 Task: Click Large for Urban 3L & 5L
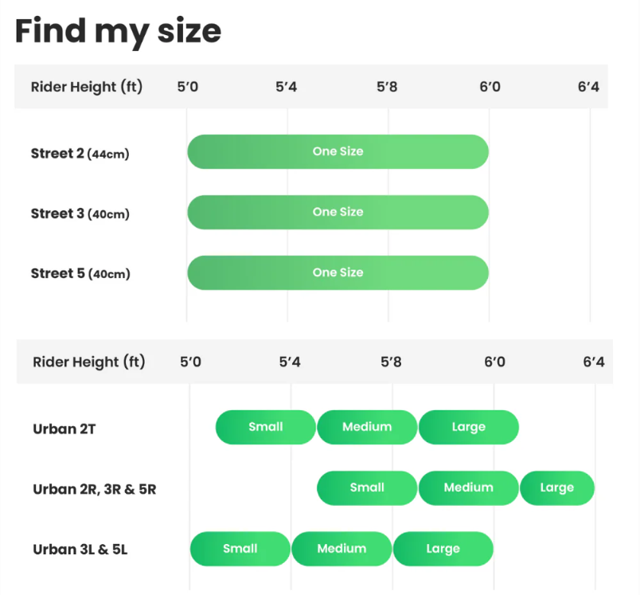pyautogui.click(x=443, y=548)
